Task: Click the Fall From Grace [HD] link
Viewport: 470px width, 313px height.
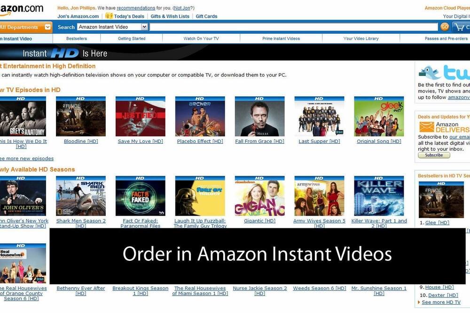Action: click(259, 141)
